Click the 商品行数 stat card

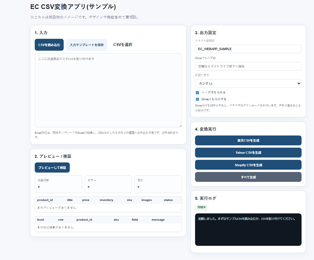(x=58, y=184)
